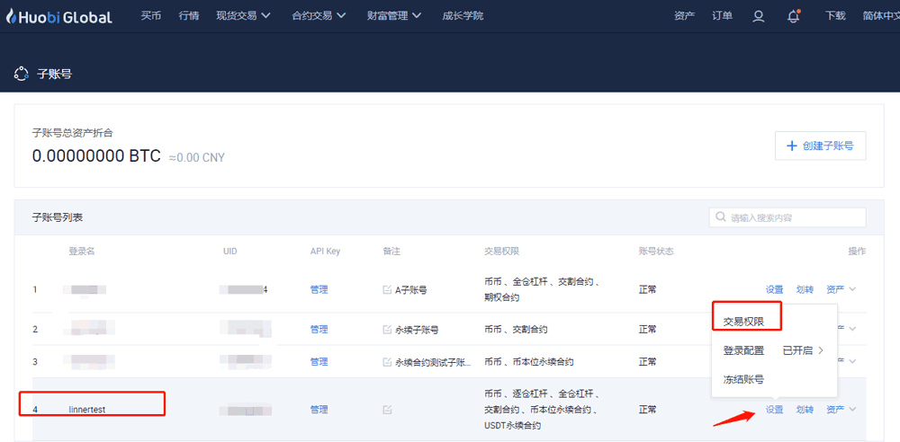Click 资产 link in linnertest row
Screen dimensions: 900x442
pyautogui.click(x=835, y=410)
